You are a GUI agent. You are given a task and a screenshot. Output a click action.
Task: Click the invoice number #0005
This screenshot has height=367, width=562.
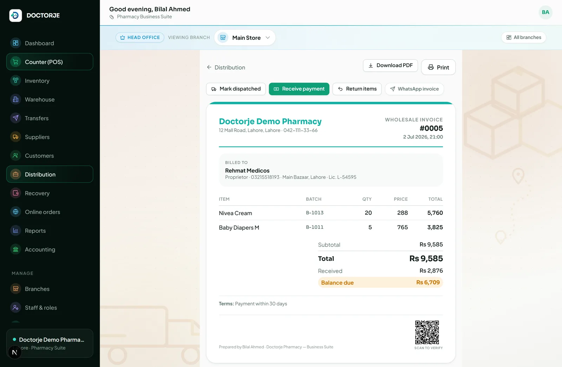point(431,128)
